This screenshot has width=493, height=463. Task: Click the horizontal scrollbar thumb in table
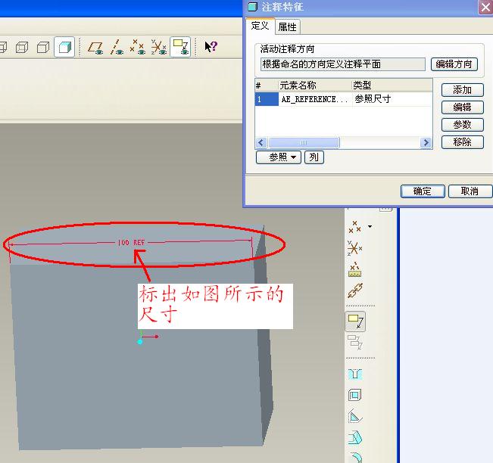click(304, 142)
